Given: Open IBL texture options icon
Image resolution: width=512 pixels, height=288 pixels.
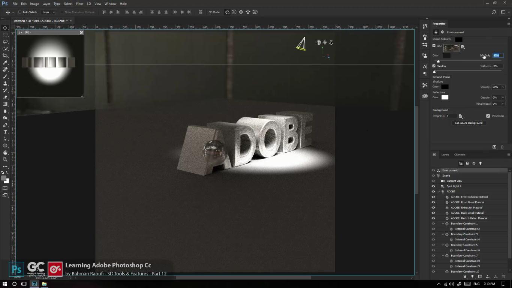Looking at the screenshot, I should [x=463, y=47].
